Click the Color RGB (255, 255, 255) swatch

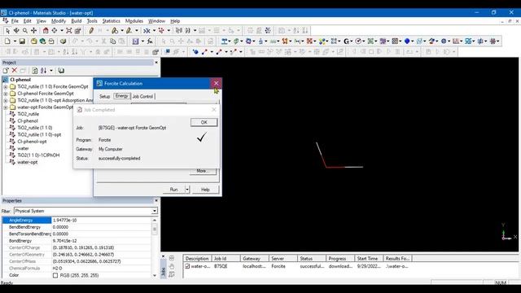pyautogui.click(x=55, y=275)
